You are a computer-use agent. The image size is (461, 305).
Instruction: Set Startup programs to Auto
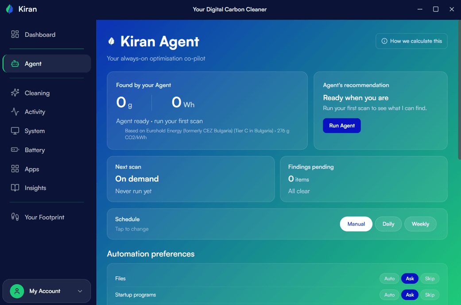pyautogui.click(x=389, y=295)
